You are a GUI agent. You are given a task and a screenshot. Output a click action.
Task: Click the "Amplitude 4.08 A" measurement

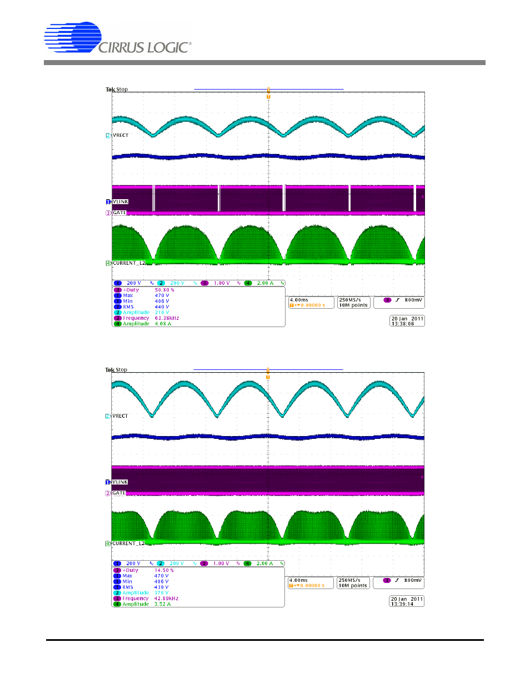(x=143, y=324)
